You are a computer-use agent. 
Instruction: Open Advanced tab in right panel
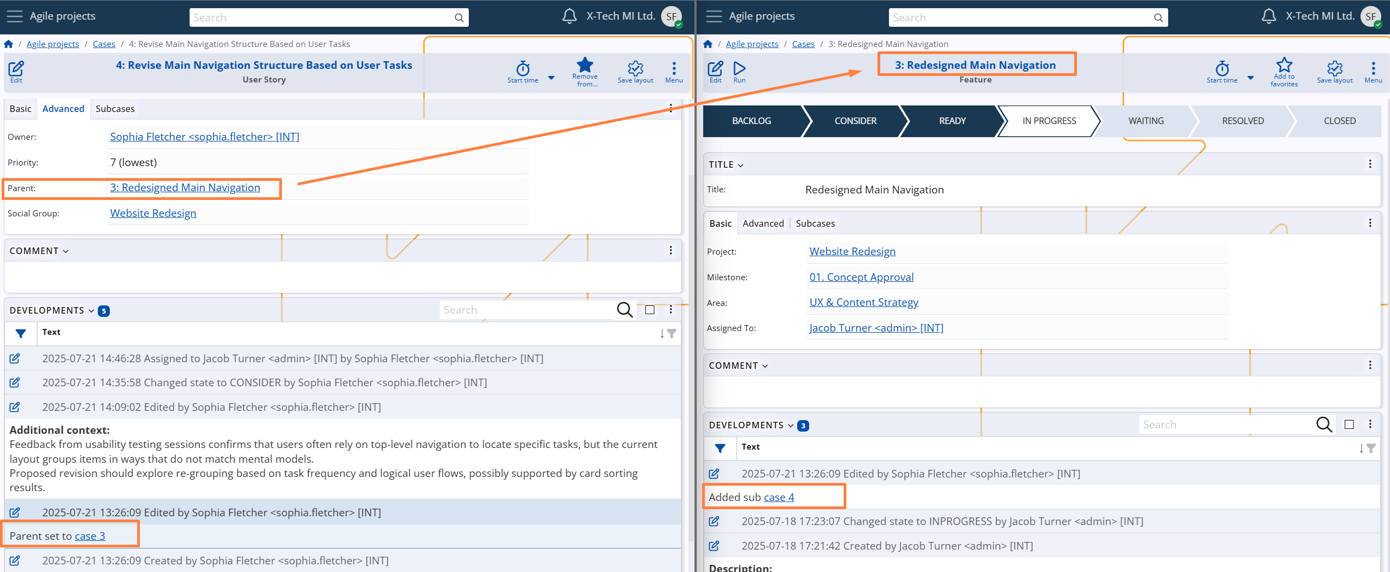[x=763, y=223]
